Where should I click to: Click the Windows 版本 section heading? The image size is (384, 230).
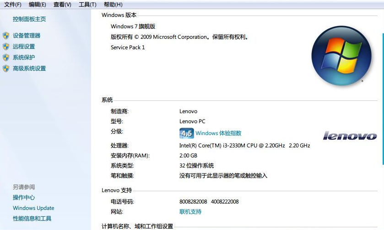click(119, 15)
